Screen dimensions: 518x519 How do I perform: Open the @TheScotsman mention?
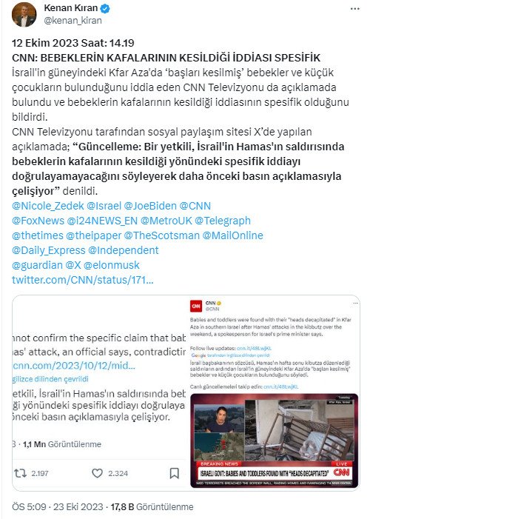(162, 235)
